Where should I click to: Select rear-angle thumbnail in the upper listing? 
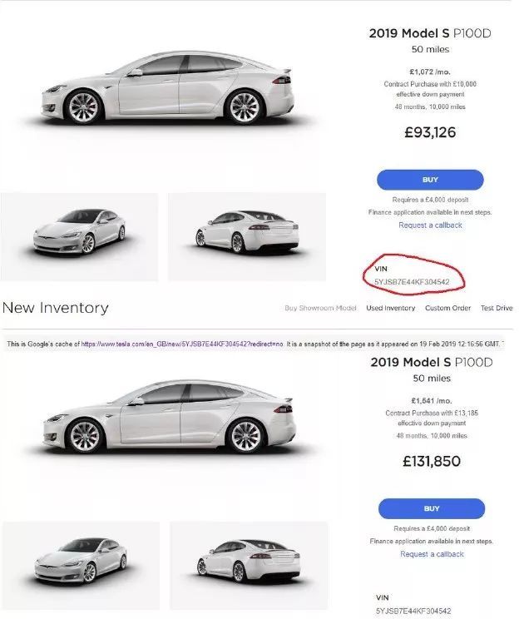247,237
